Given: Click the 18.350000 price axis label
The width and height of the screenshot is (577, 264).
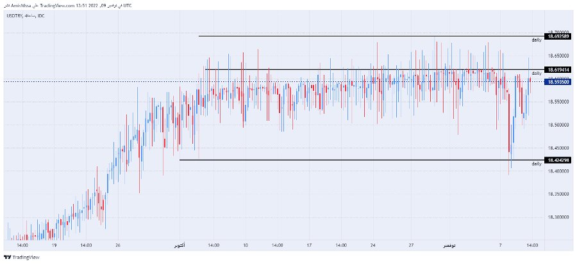Looking at the screenshot, I should click(x=559, y=194).
